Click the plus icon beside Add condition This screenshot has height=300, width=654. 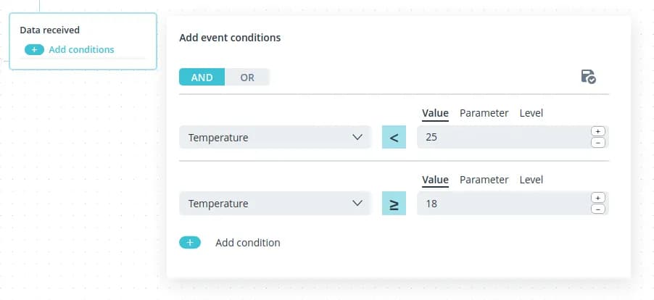(190, 243)
